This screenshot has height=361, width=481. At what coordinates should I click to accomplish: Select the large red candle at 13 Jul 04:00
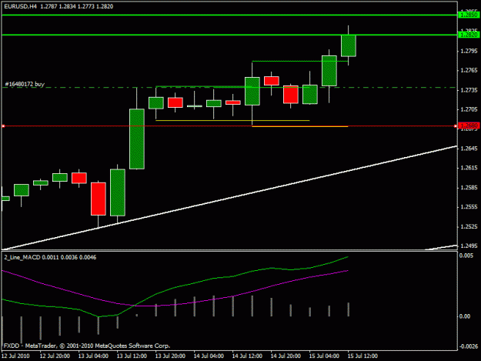99,199
